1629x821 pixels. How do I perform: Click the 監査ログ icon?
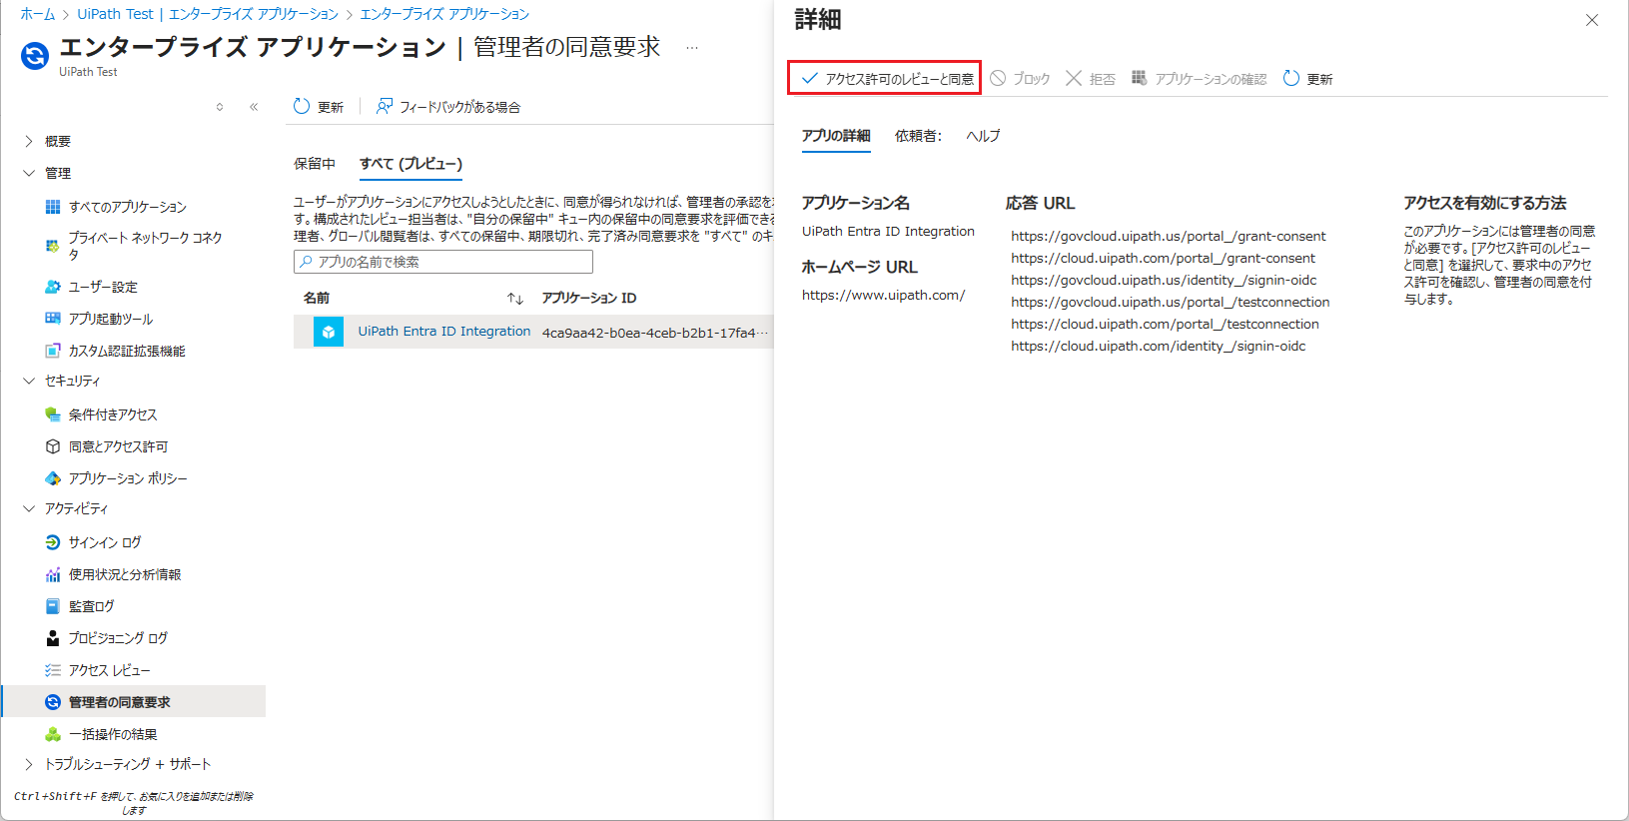[x=53, y=606]
